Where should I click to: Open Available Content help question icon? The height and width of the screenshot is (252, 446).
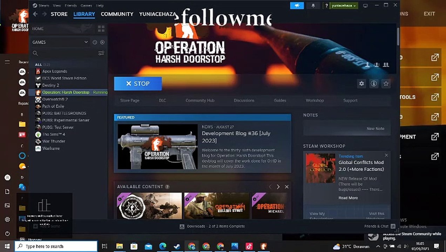click(x=167, y=187)
